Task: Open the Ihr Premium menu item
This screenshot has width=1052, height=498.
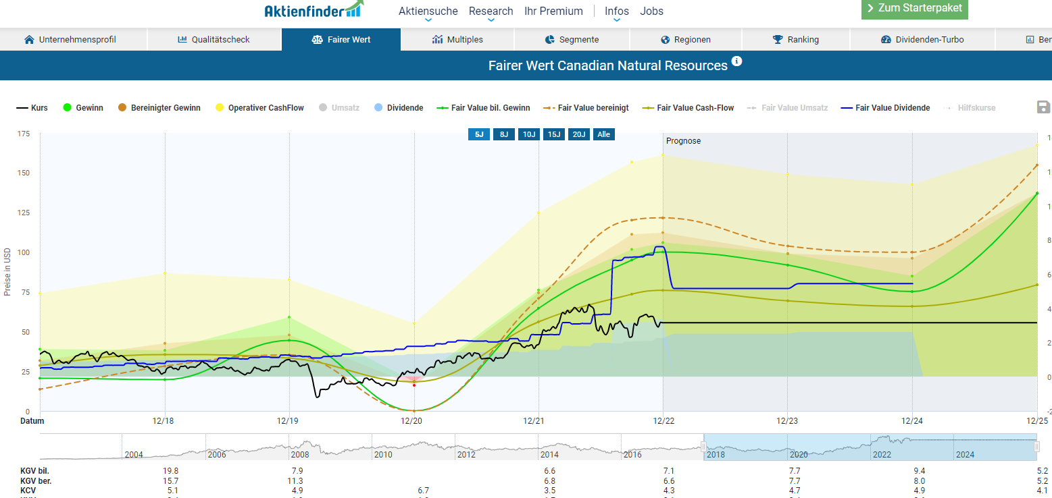Action: pos(553,11)
